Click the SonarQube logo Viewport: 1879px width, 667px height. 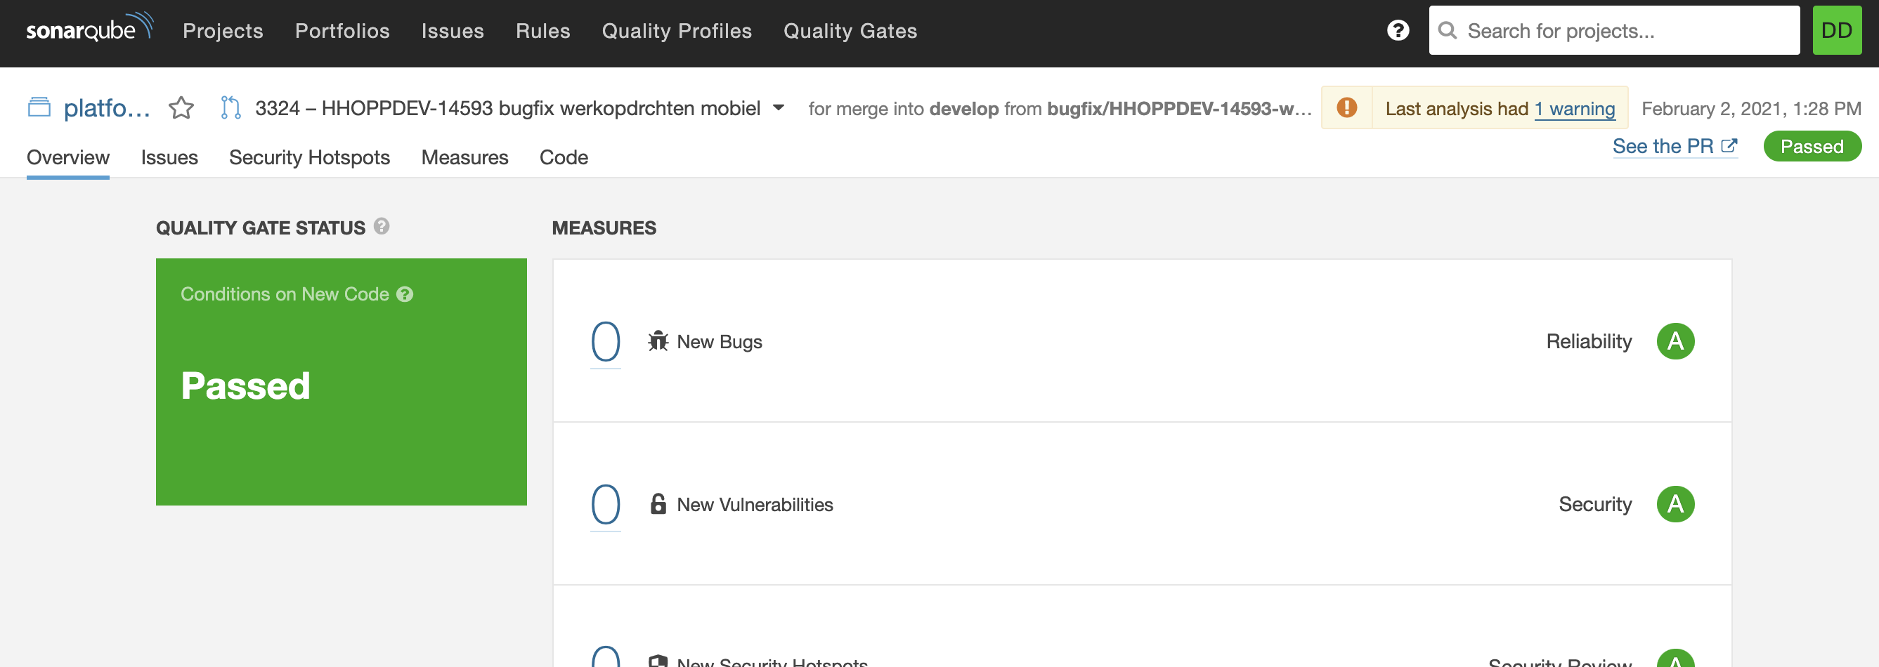coord(89,29)
